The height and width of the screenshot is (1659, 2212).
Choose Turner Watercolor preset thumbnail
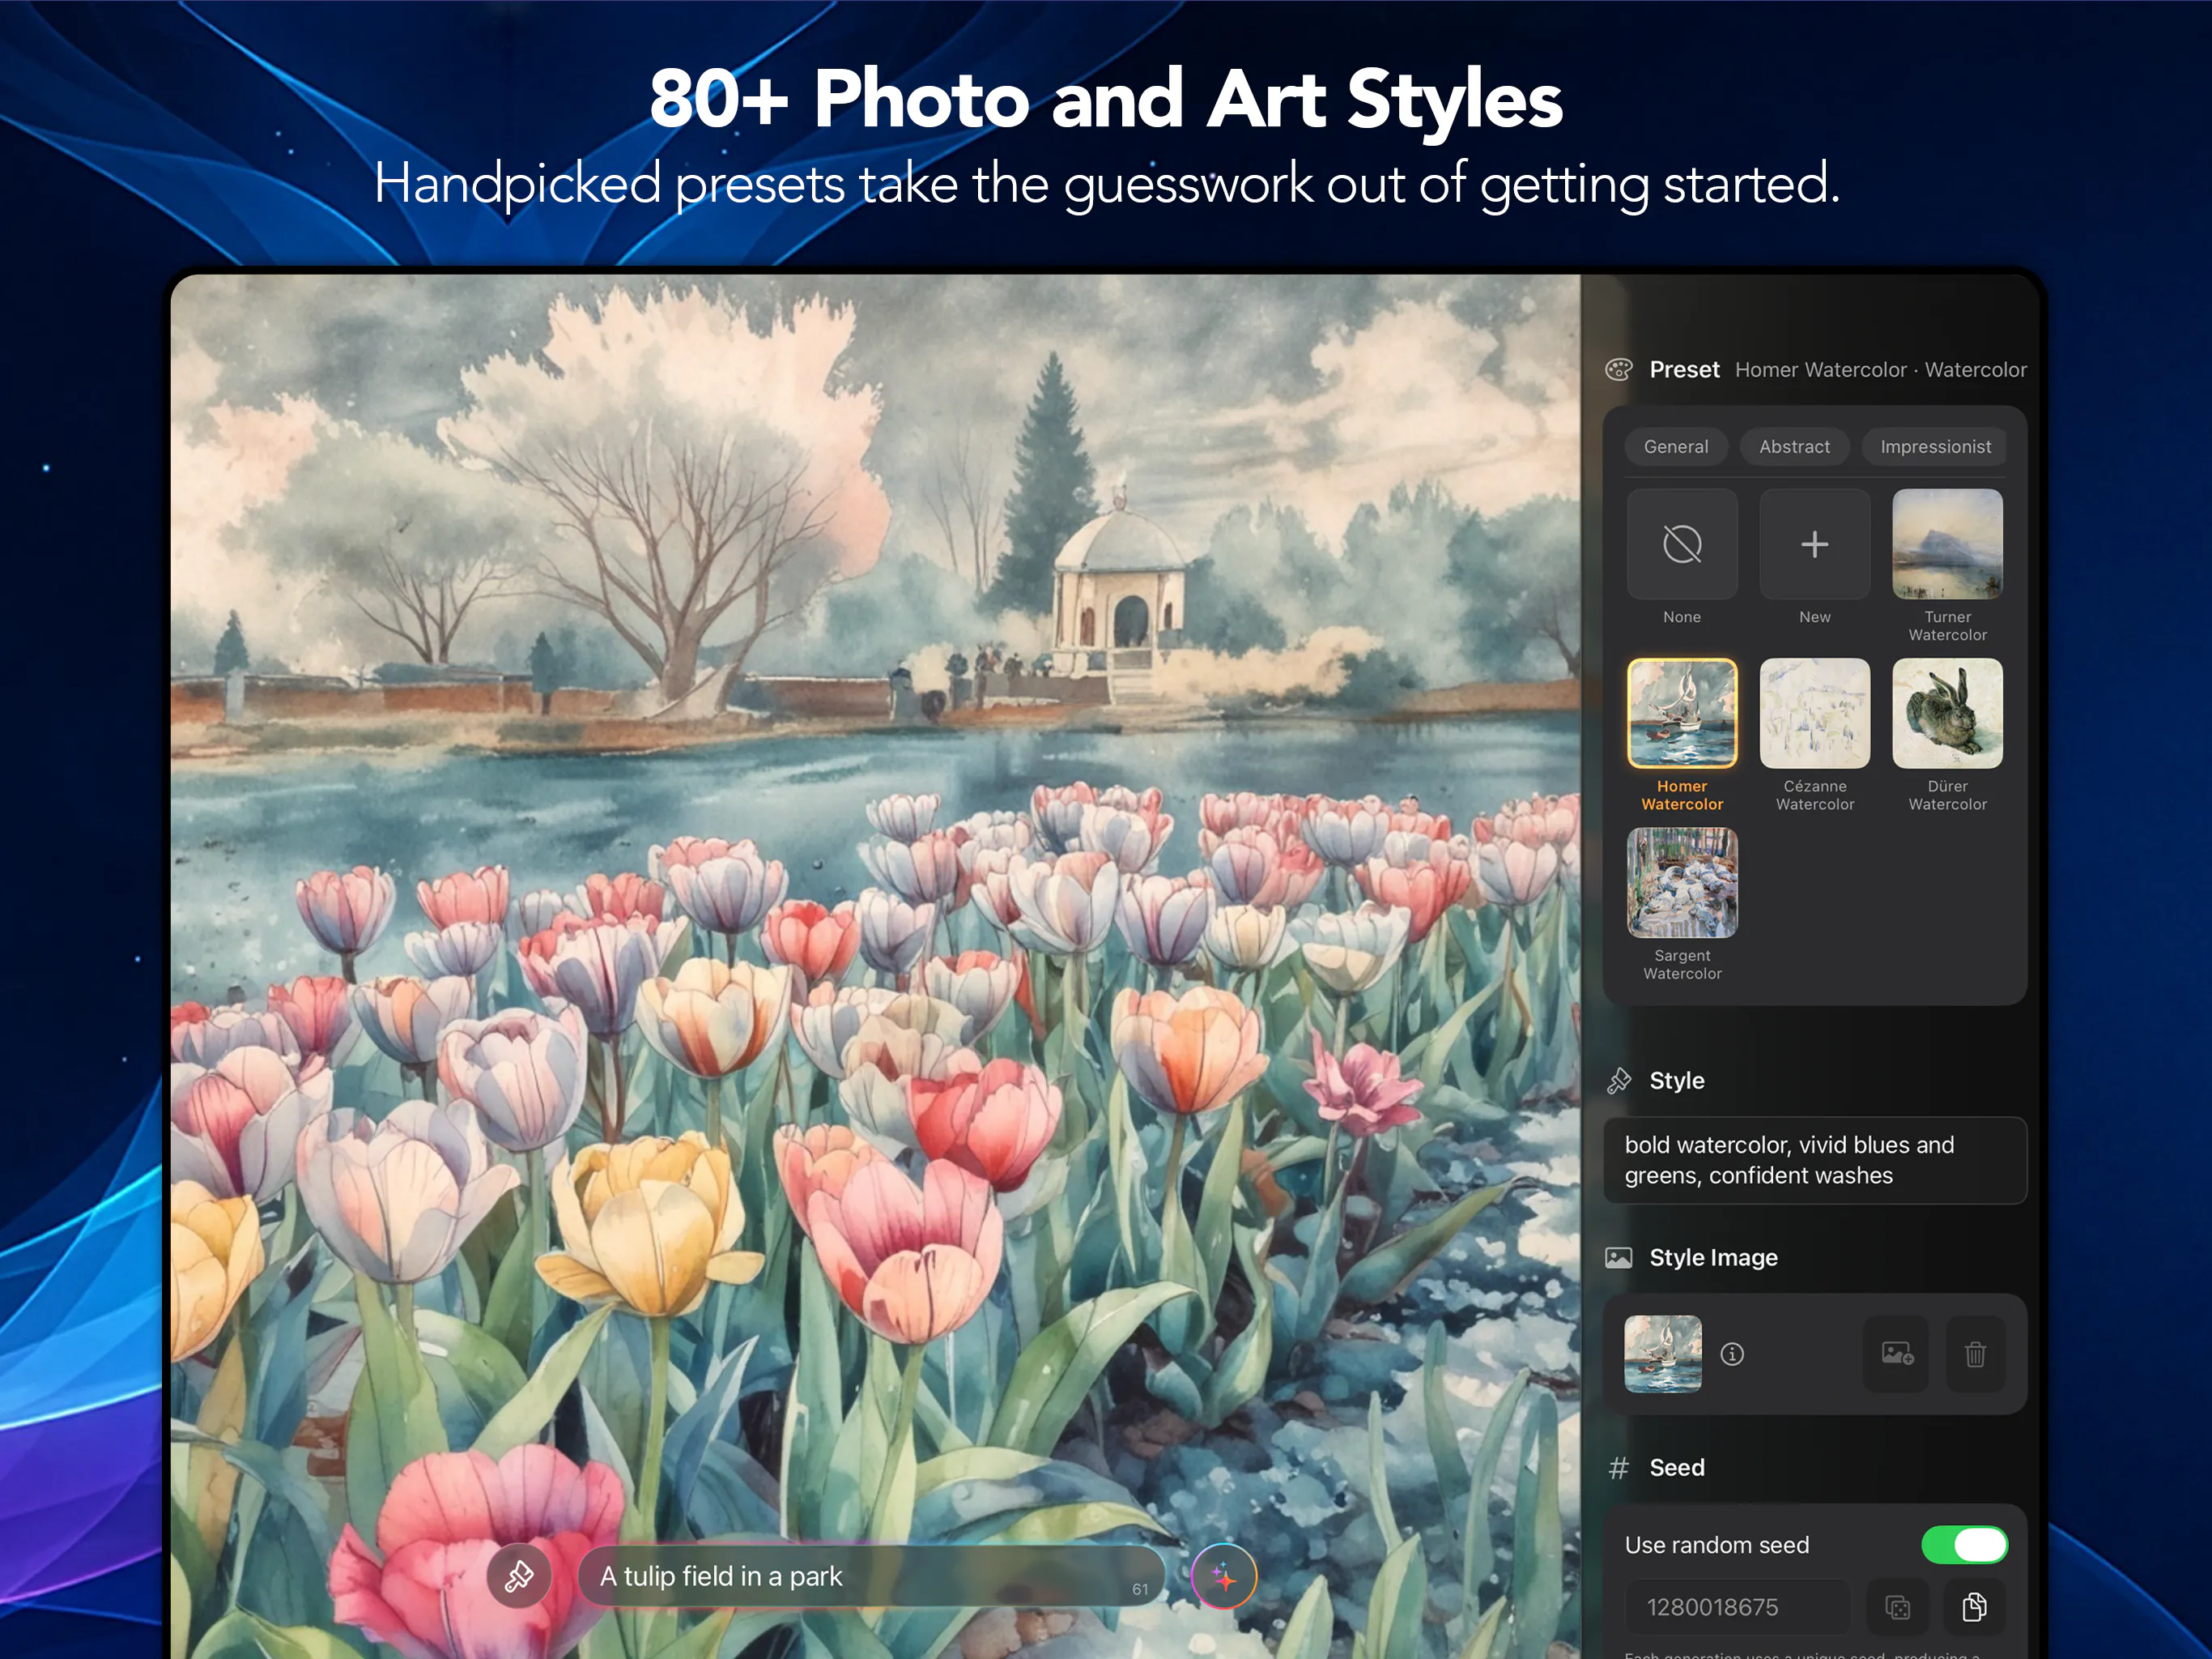tap(1947, 544)
